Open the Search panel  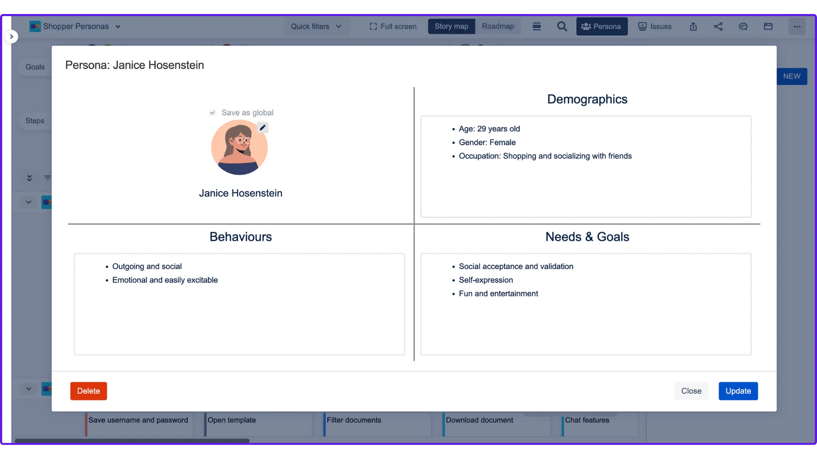point(562,26)
